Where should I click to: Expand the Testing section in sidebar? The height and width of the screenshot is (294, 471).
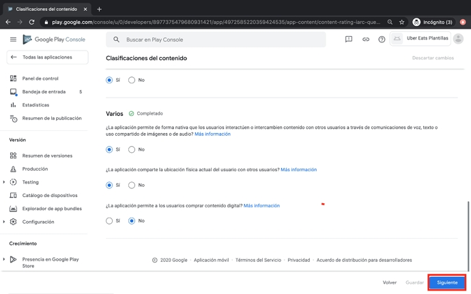[4, 182]
